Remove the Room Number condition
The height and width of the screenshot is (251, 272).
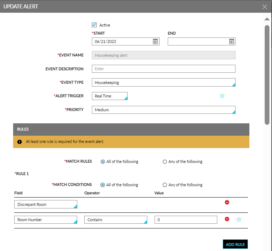point(227,219)
